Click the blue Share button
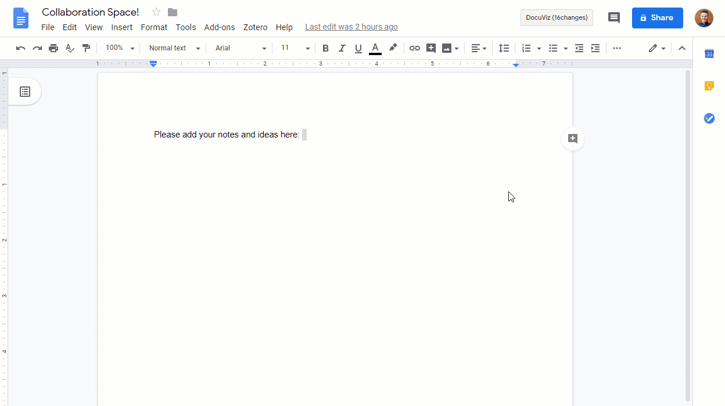This screenshot has height=406, width=725. point(657,17)
